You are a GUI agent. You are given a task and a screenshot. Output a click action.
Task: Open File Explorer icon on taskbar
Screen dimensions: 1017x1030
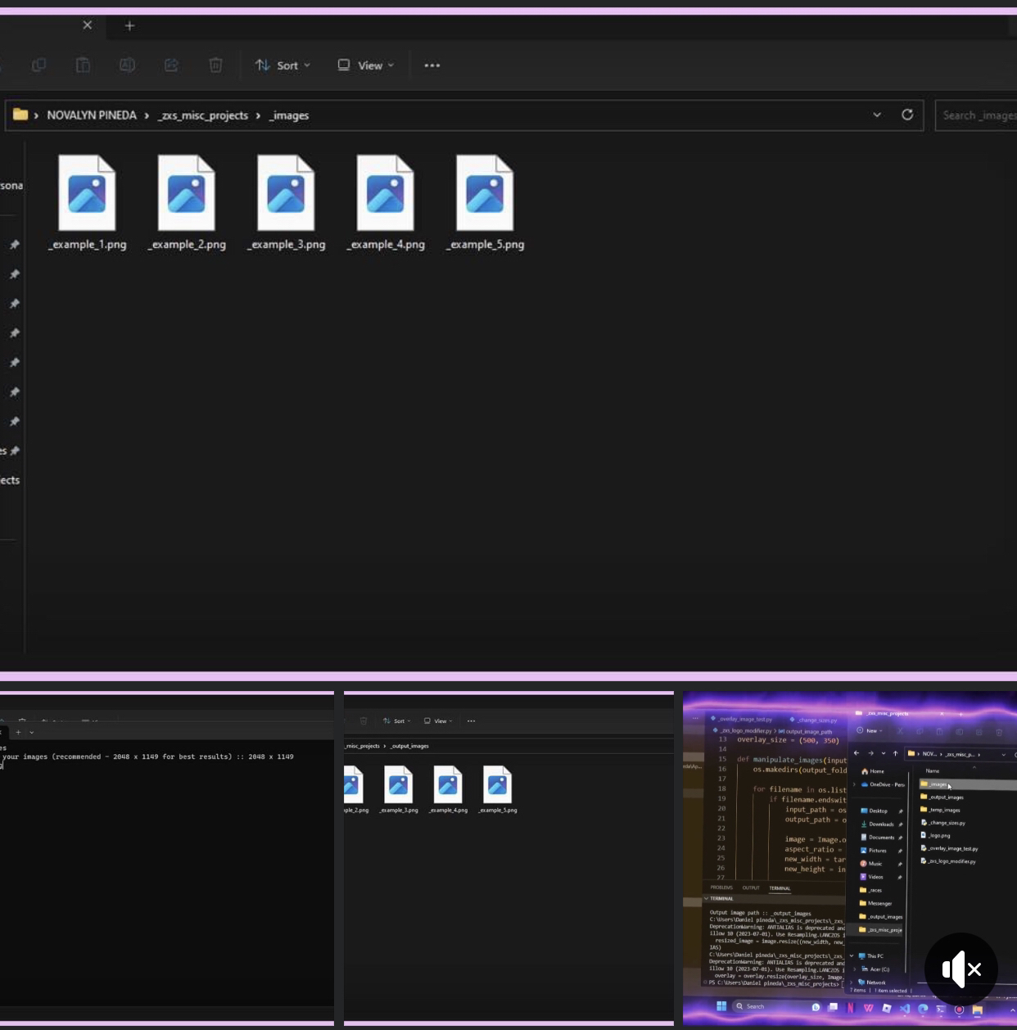[x=978, y=1010]
